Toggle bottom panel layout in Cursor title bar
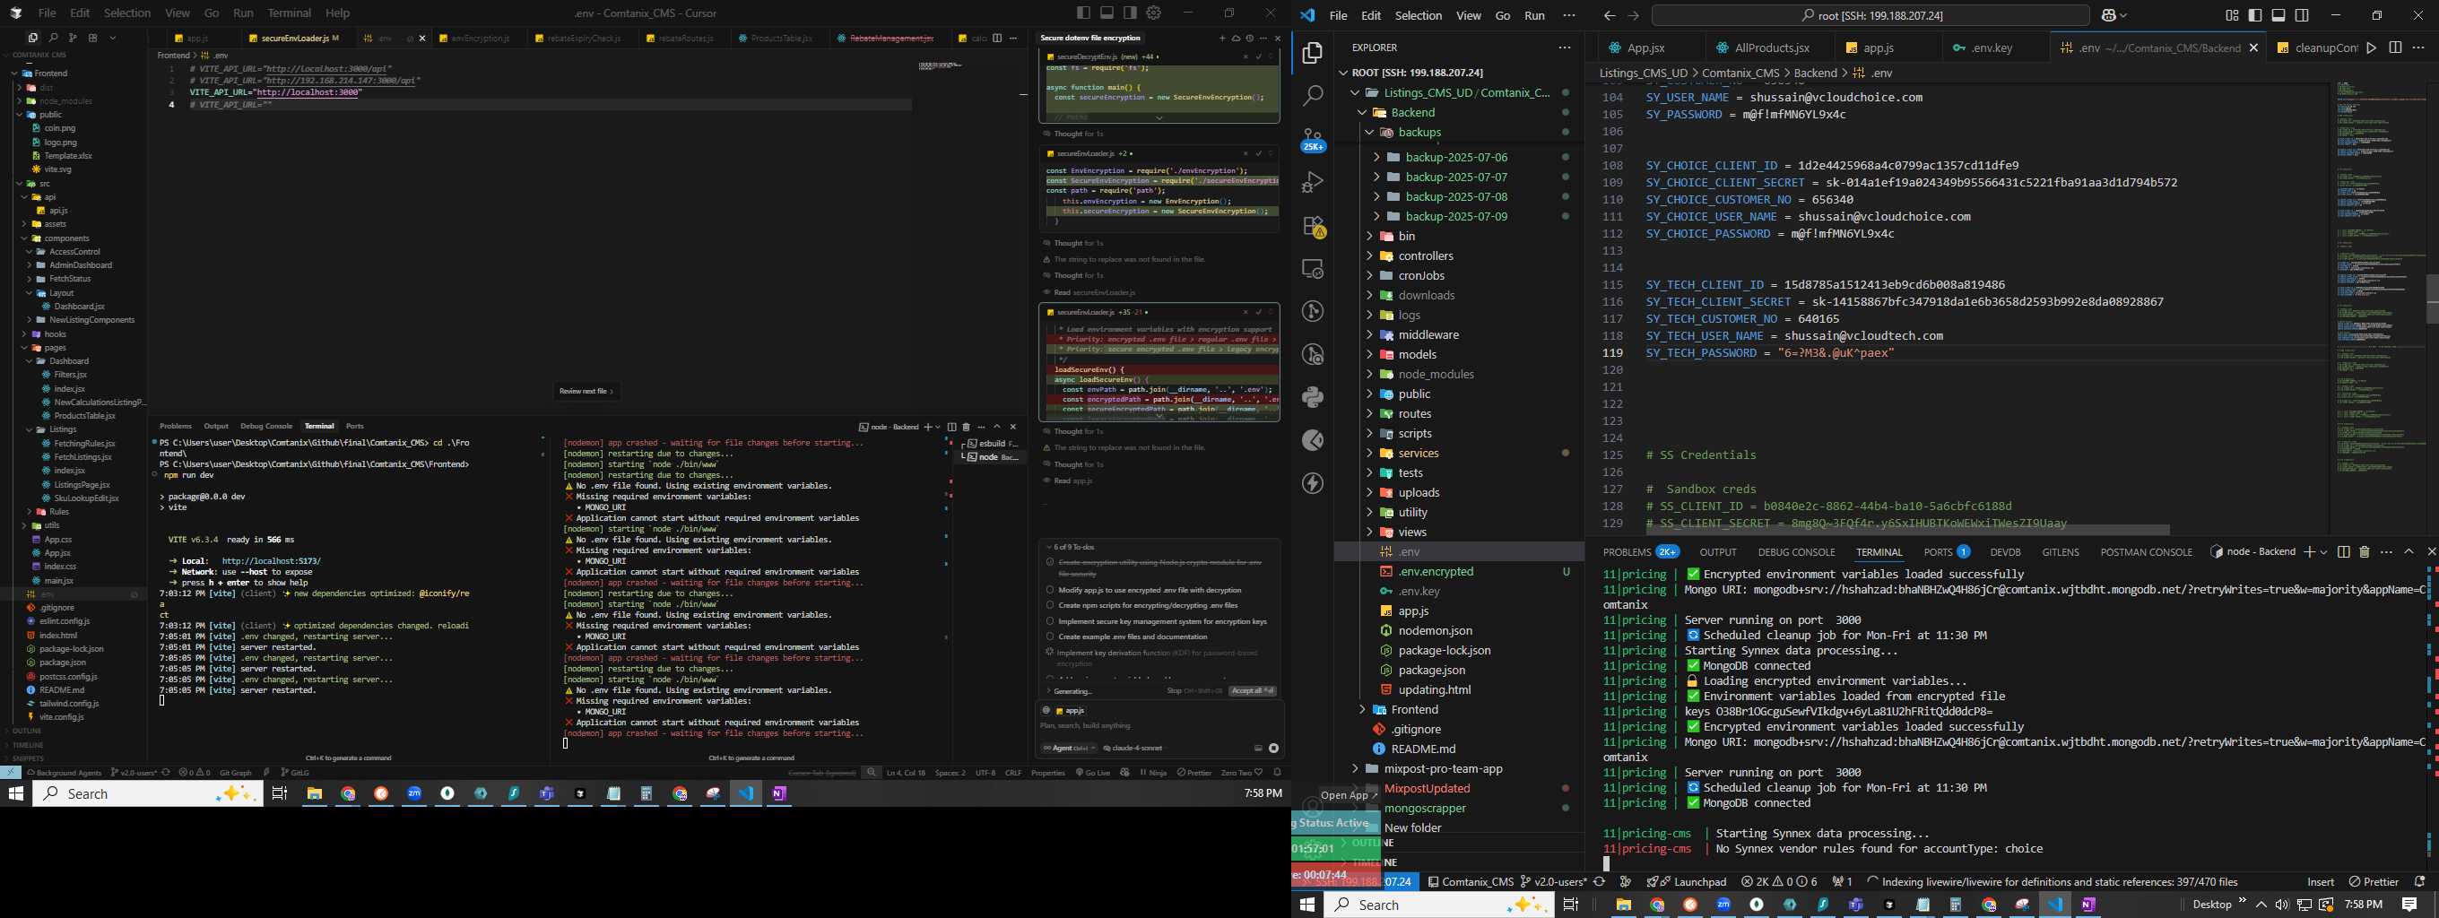 click(x=1107, y=13)
